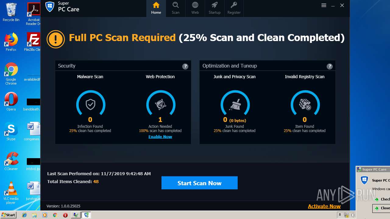The height and width of the screenshot is (219, 390).
Task: Select the Skype desktop icon
Action: [x=11, y=131]
